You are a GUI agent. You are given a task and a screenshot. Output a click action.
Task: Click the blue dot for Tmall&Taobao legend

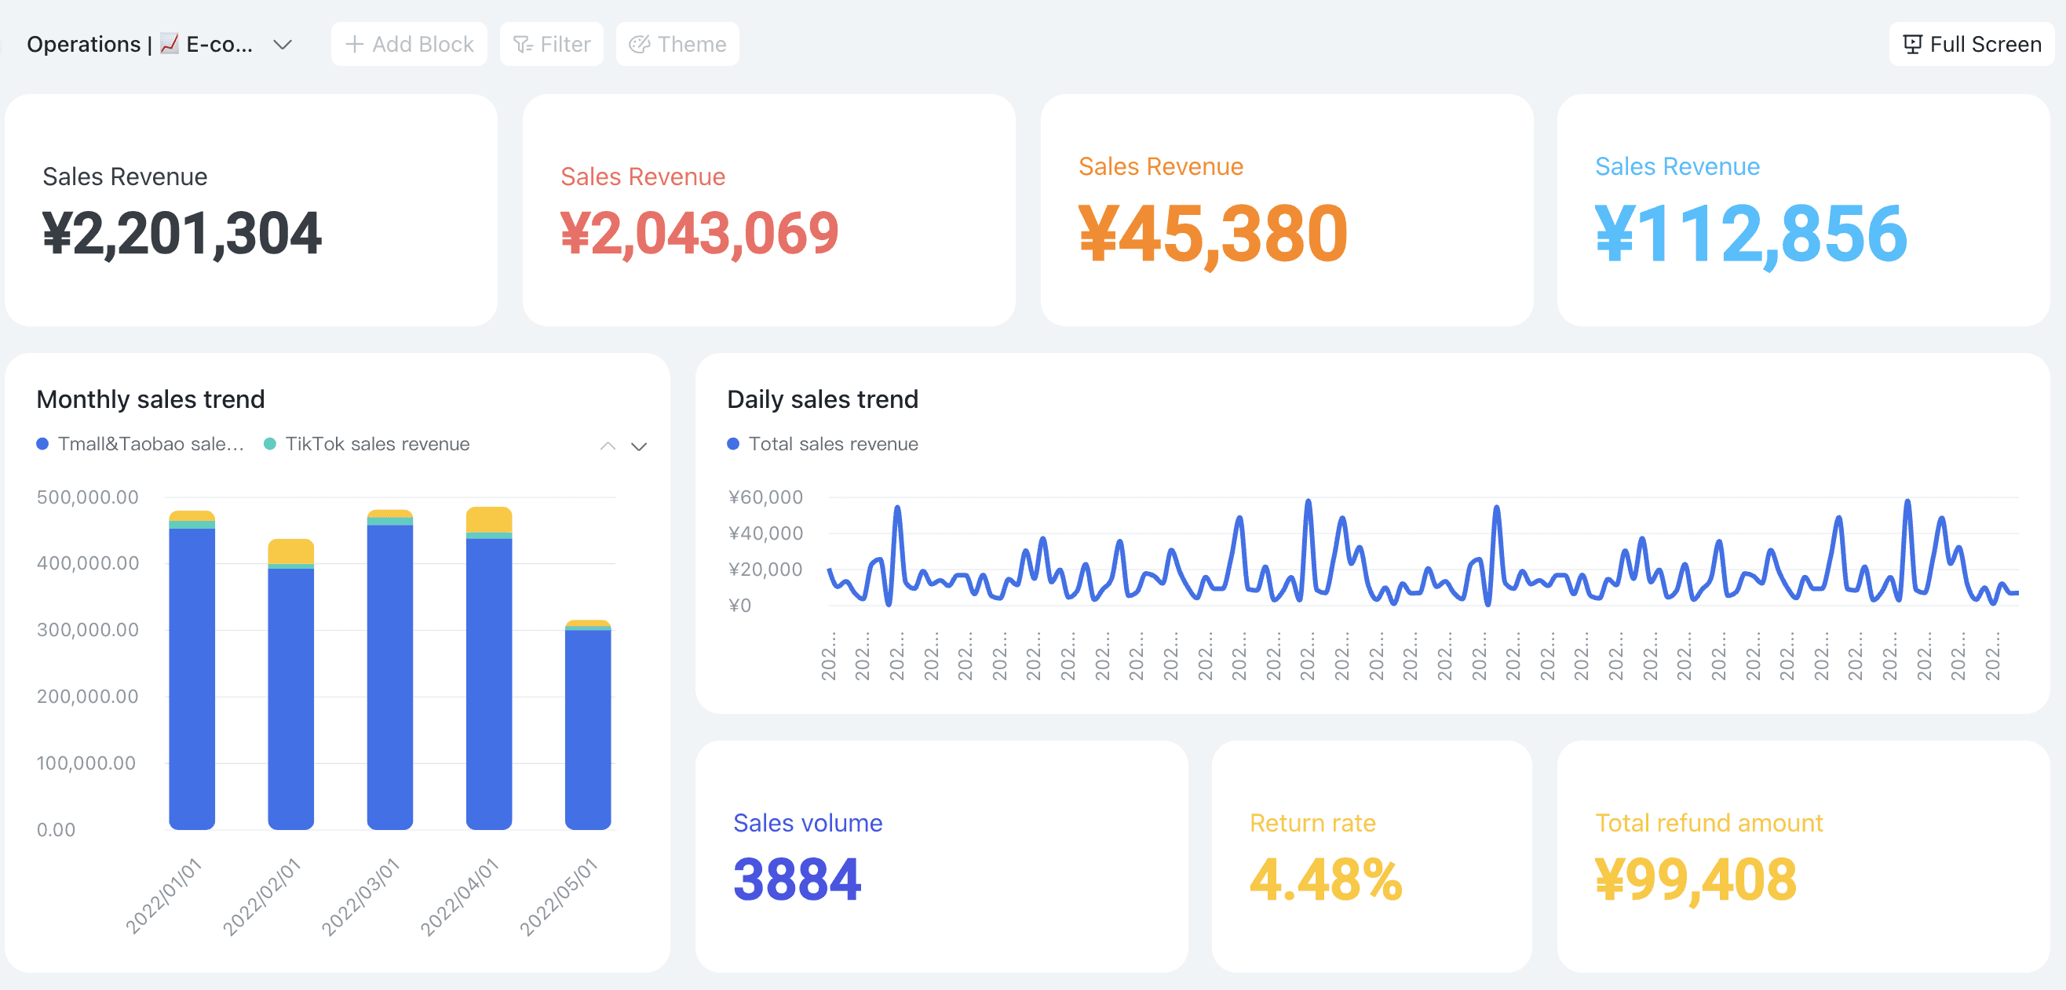coord(42,444)
